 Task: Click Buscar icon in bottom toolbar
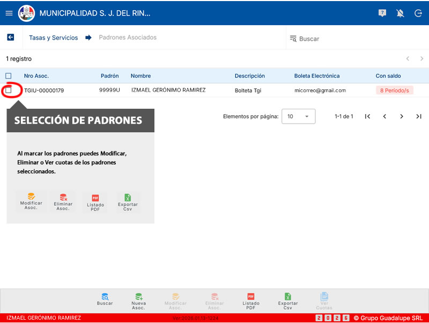tap(105, 299)
